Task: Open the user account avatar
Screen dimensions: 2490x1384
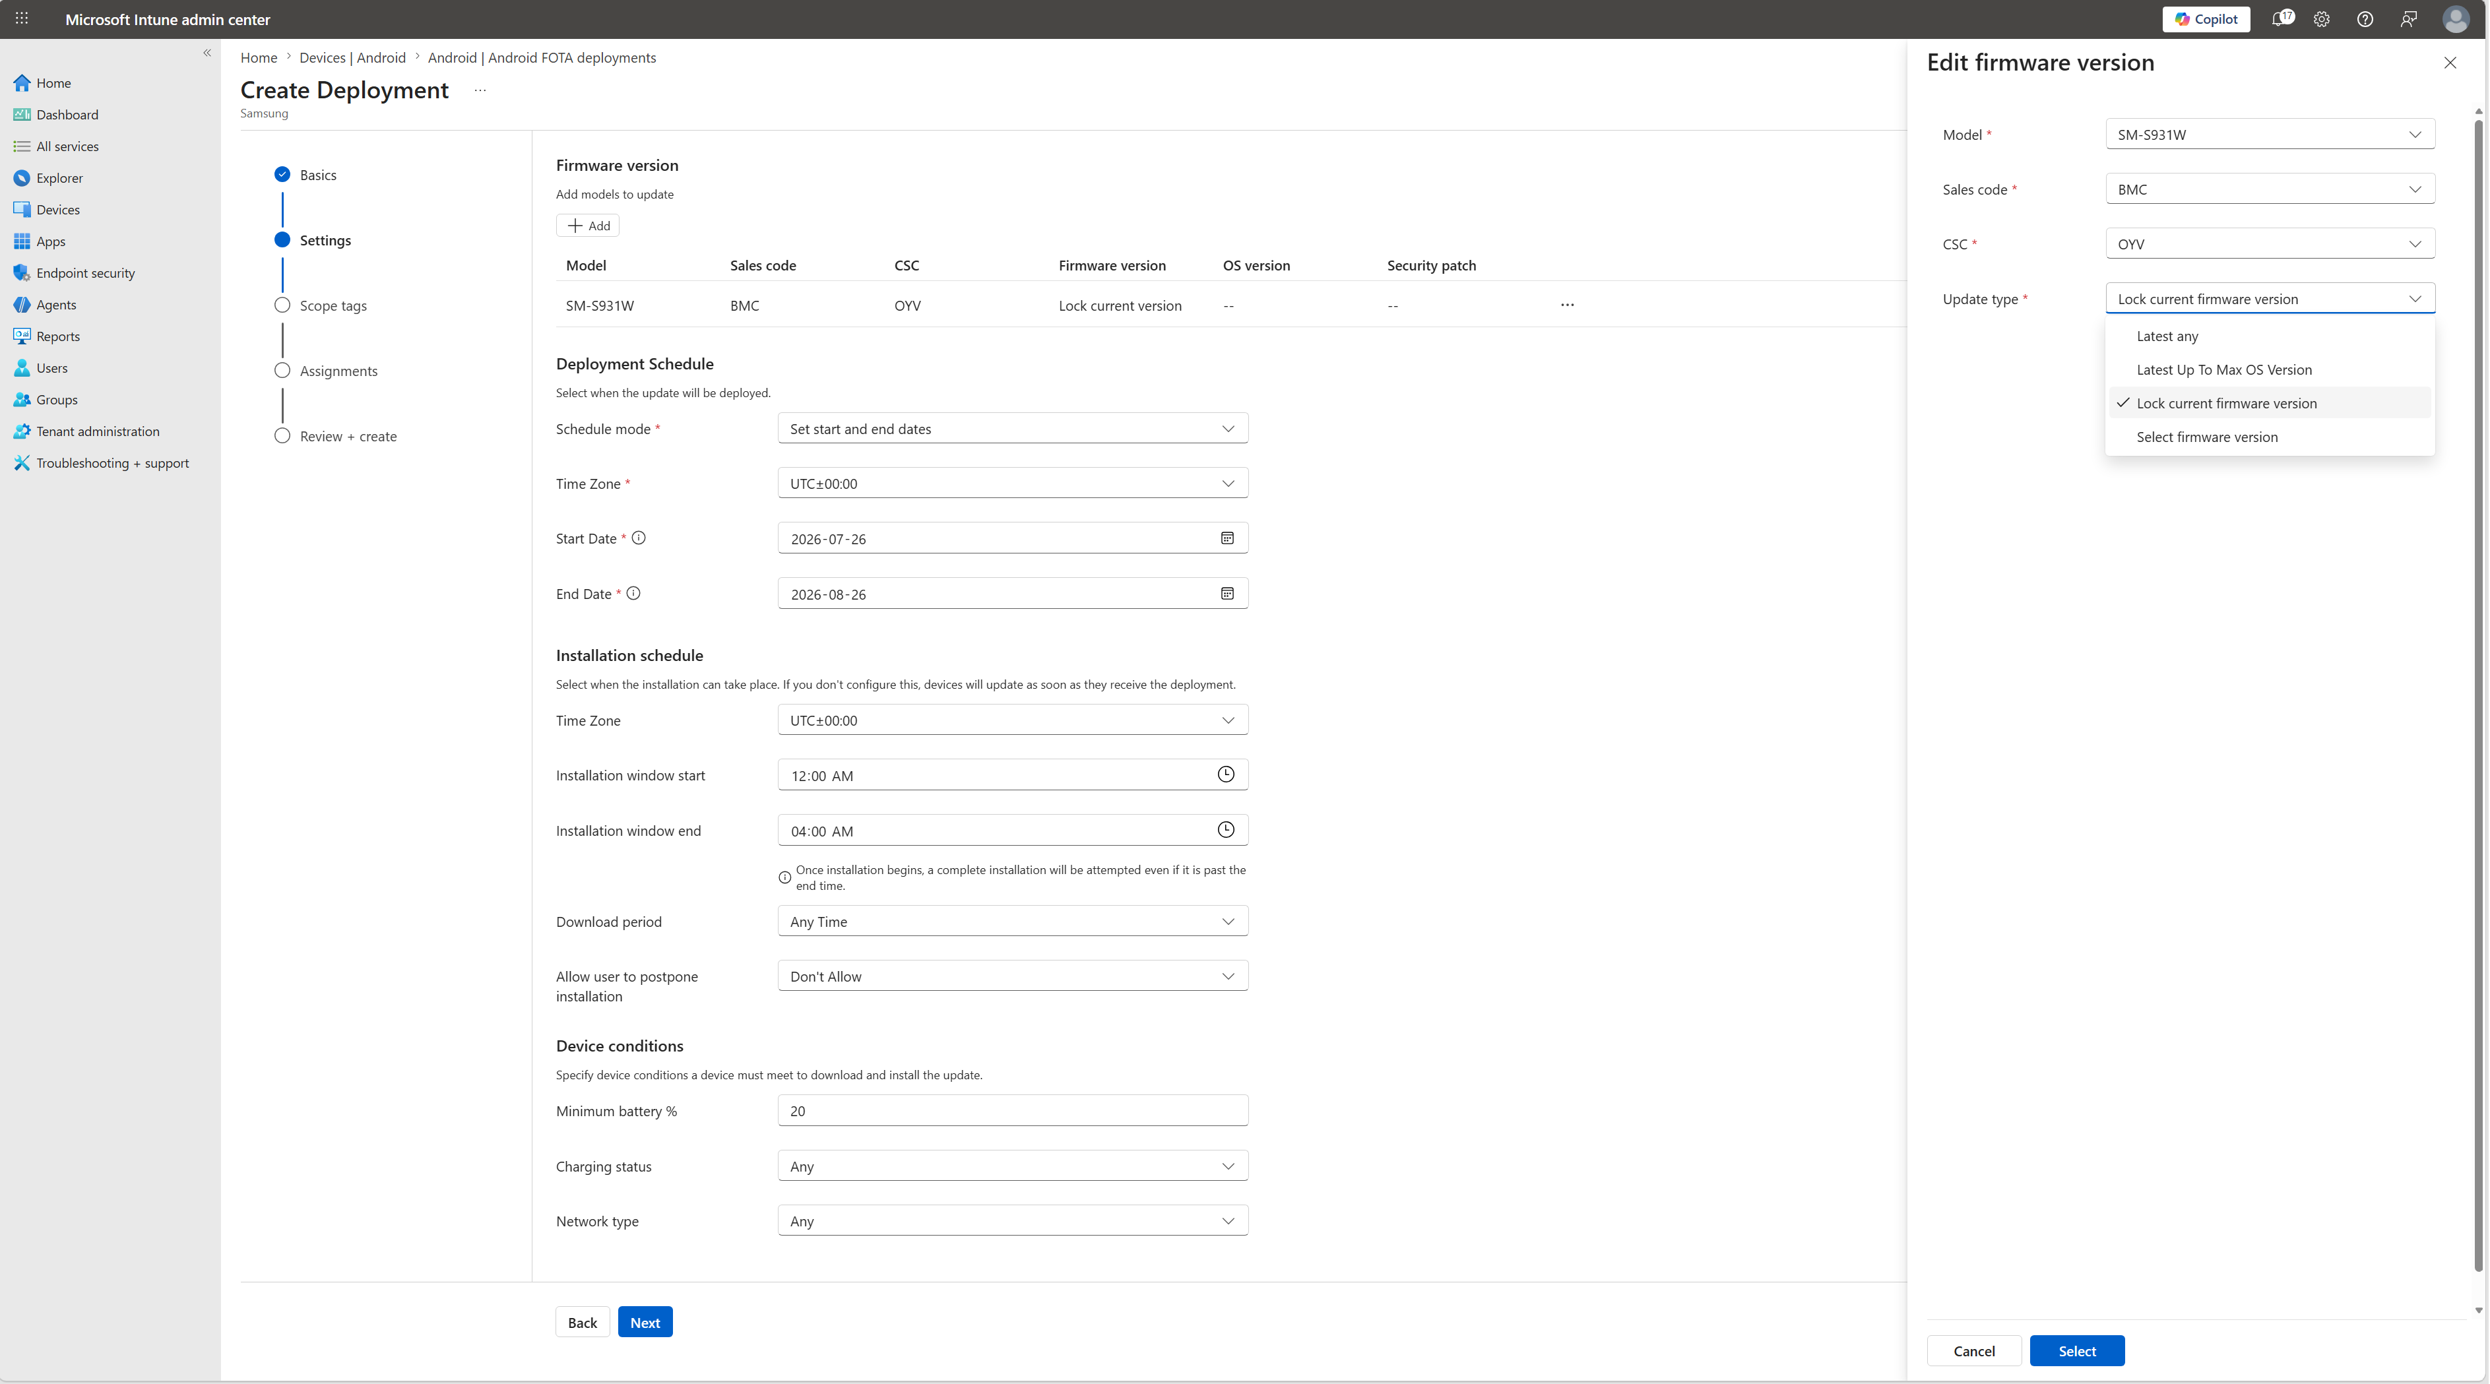Action: [x=2455, y=18]
